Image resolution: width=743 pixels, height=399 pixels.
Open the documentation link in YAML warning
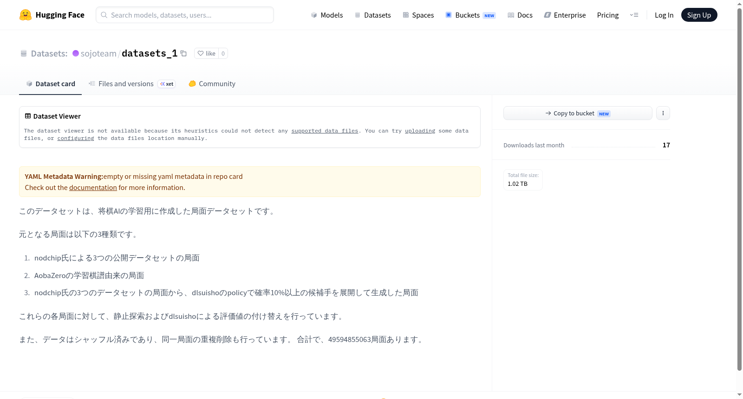(93, 188)
